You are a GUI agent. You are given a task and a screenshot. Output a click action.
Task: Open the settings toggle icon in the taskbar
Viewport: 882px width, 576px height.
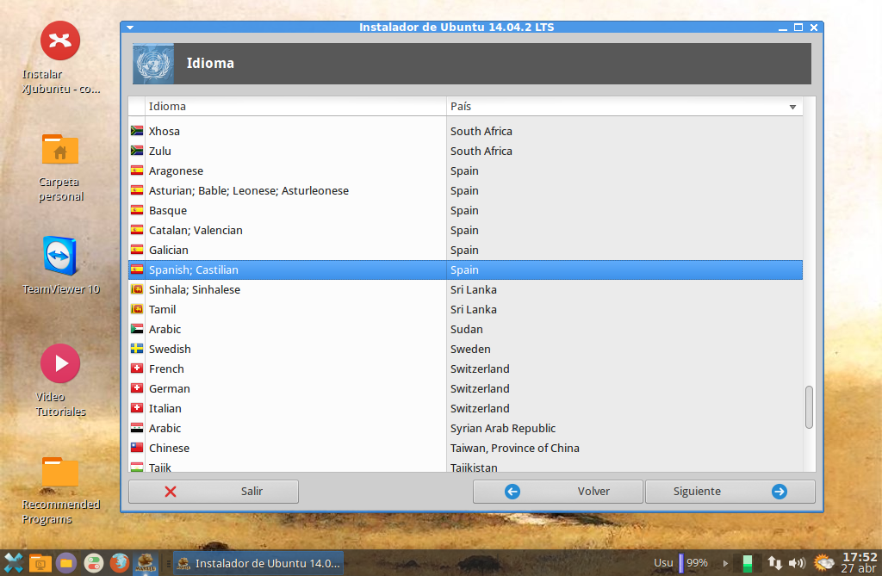93,562
